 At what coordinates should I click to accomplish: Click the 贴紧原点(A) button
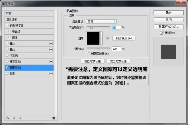(x=124, y=38)
